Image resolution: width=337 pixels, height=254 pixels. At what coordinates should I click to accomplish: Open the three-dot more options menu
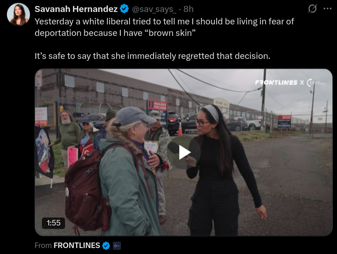(327, 9)
